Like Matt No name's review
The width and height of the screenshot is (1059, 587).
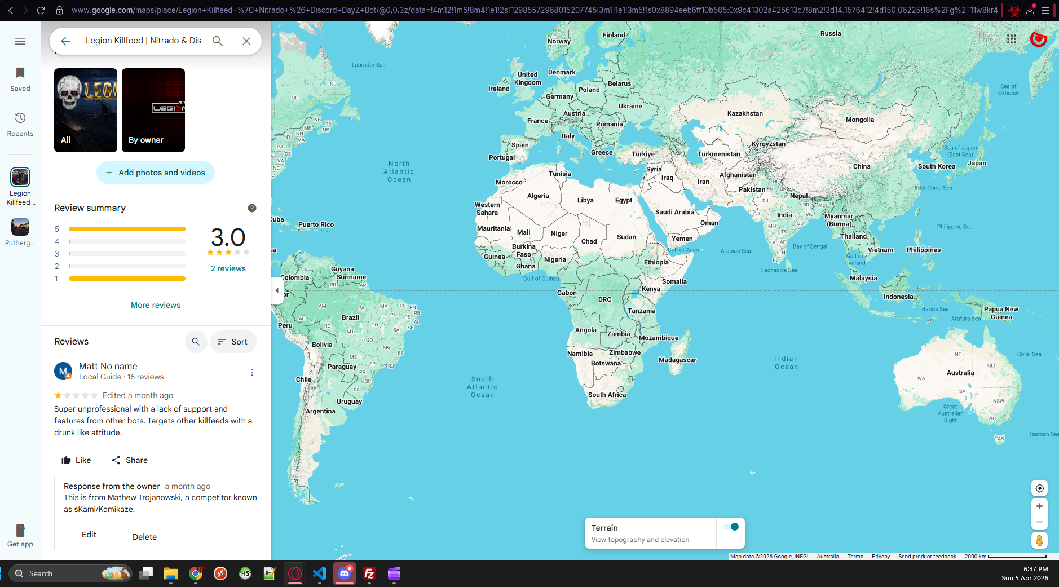click(x=76, y=460)
